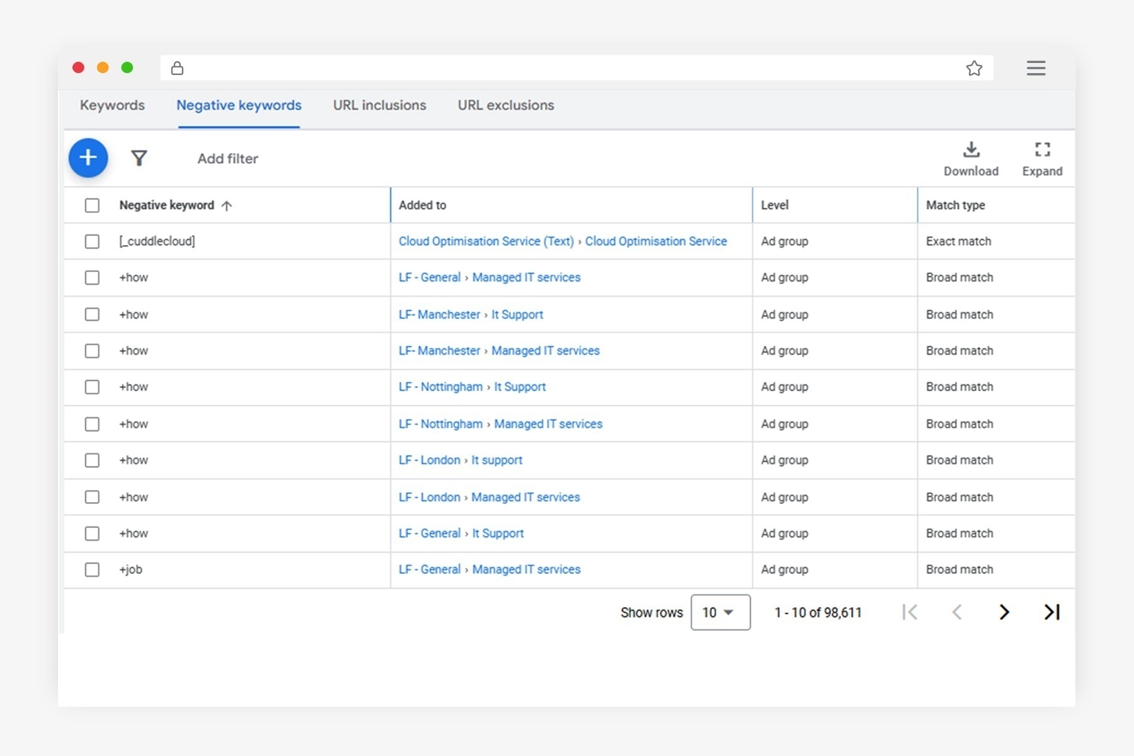This screenshot has width=1134, height=756.
Task: Open the filter funnel icon
Action: pyautogui.click(x=139, y=158)
